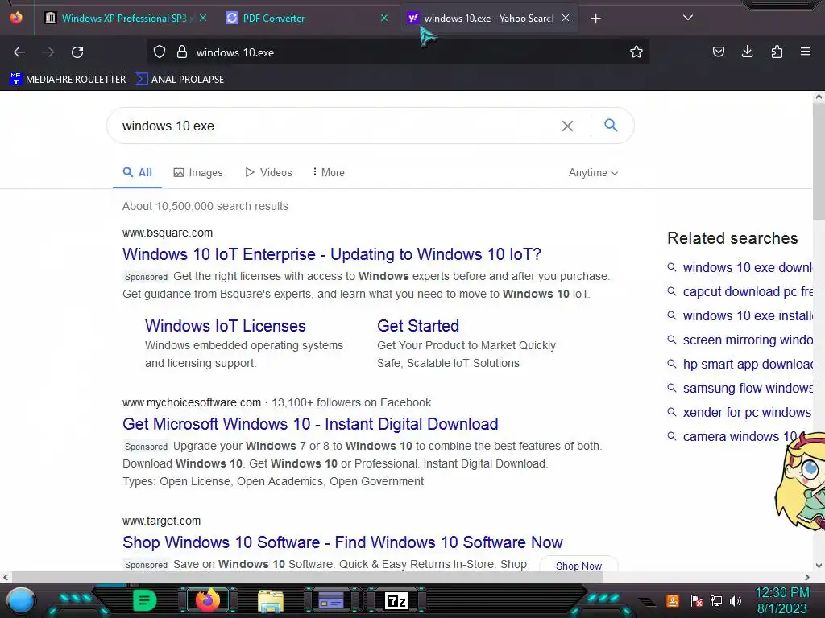This screenshot has height=618, width=825.
Task: Switch to Images results
Action: [198, 172]
